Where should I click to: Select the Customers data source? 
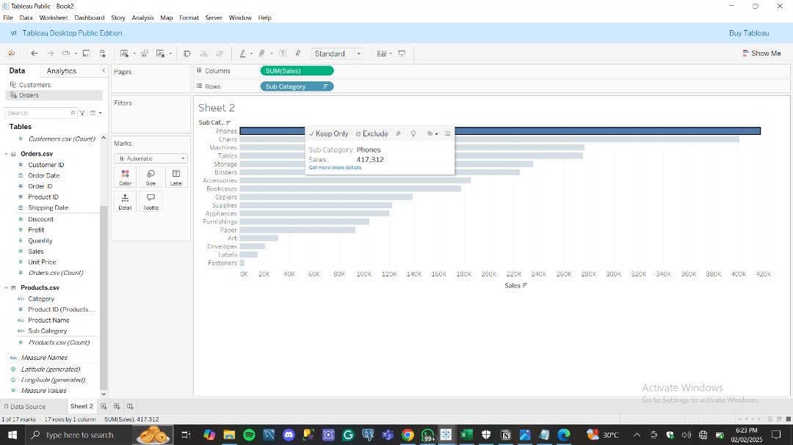click(x=35, y=85)
